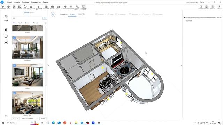Click the Идти go-to-page button
The height and width of the screenshot is (125, 223).
click(x=43, y=118)
